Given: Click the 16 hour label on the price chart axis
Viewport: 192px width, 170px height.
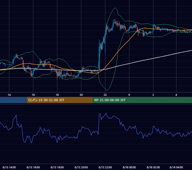Looking at the screenshot, I should pyautogui.click(x=33, y=95).
